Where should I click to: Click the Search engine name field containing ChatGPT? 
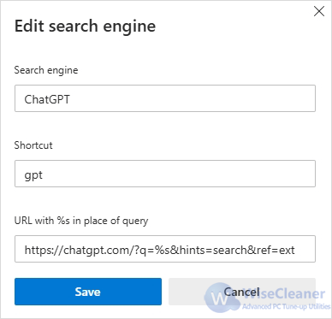point(165,98)
